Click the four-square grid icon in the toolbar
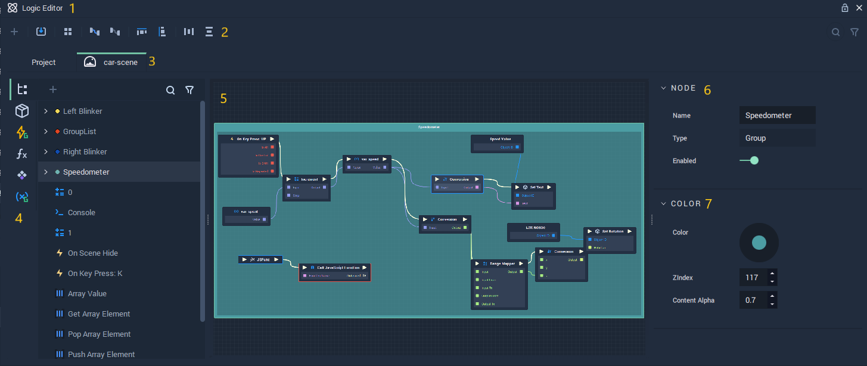 pyautogui.click(x=68, y=32)
